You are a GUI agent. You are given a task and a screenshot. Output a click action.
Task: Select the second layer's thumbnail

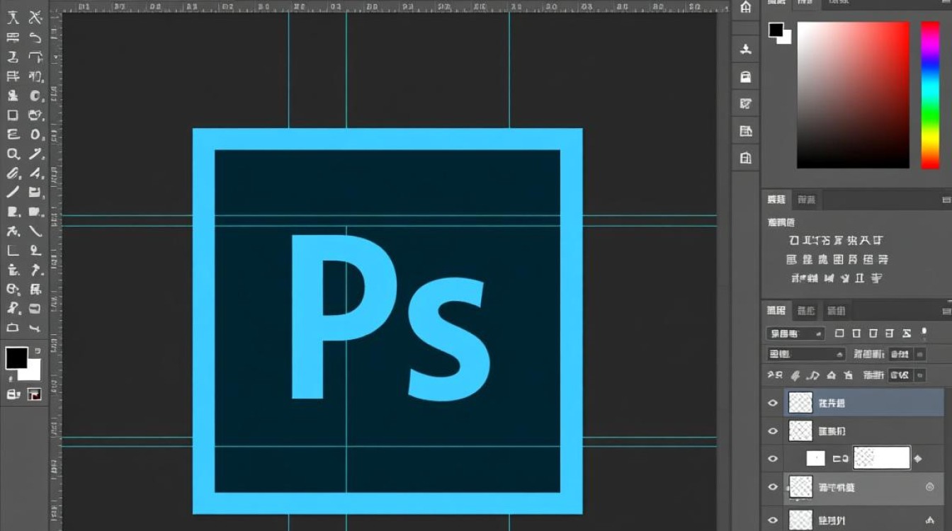[800, 431]
